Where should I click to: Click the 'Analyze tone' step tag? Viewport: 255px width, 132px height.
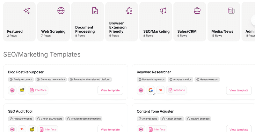[x=148, y=119]
